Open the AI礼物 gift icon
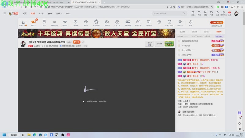The image size is (245, 138). pyautogui.click(x=86, y=23)
